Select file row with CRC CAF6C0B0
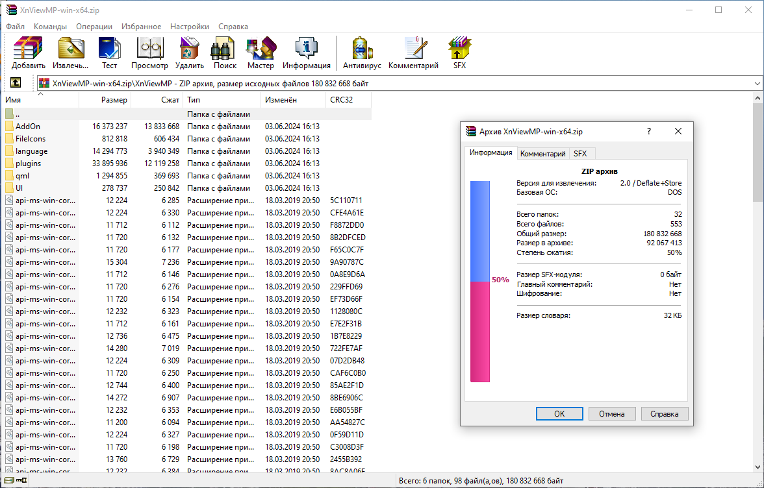 point(187,372)
